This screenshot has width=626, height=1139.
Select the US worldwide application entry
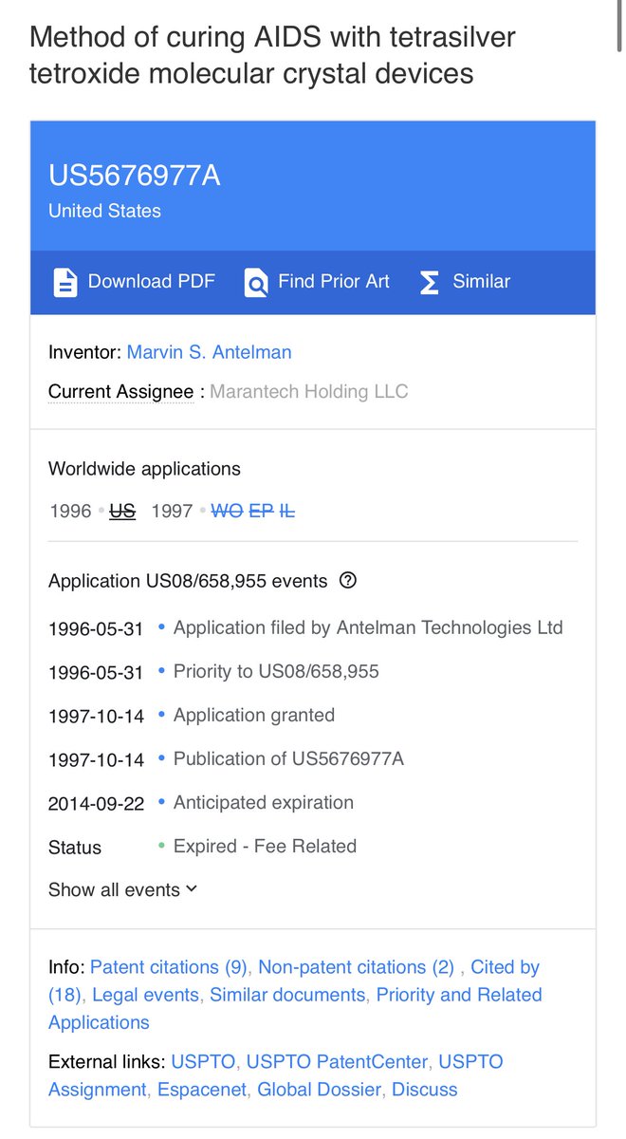(122, 511)
